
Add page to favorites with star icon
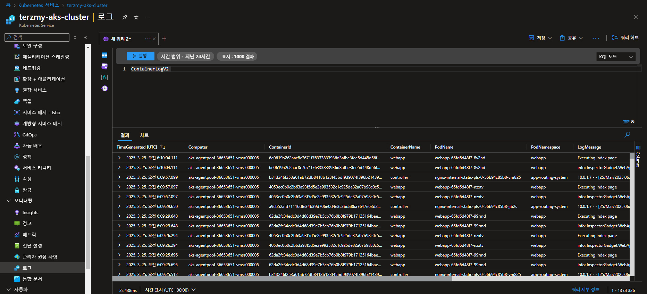coord(136,17)
